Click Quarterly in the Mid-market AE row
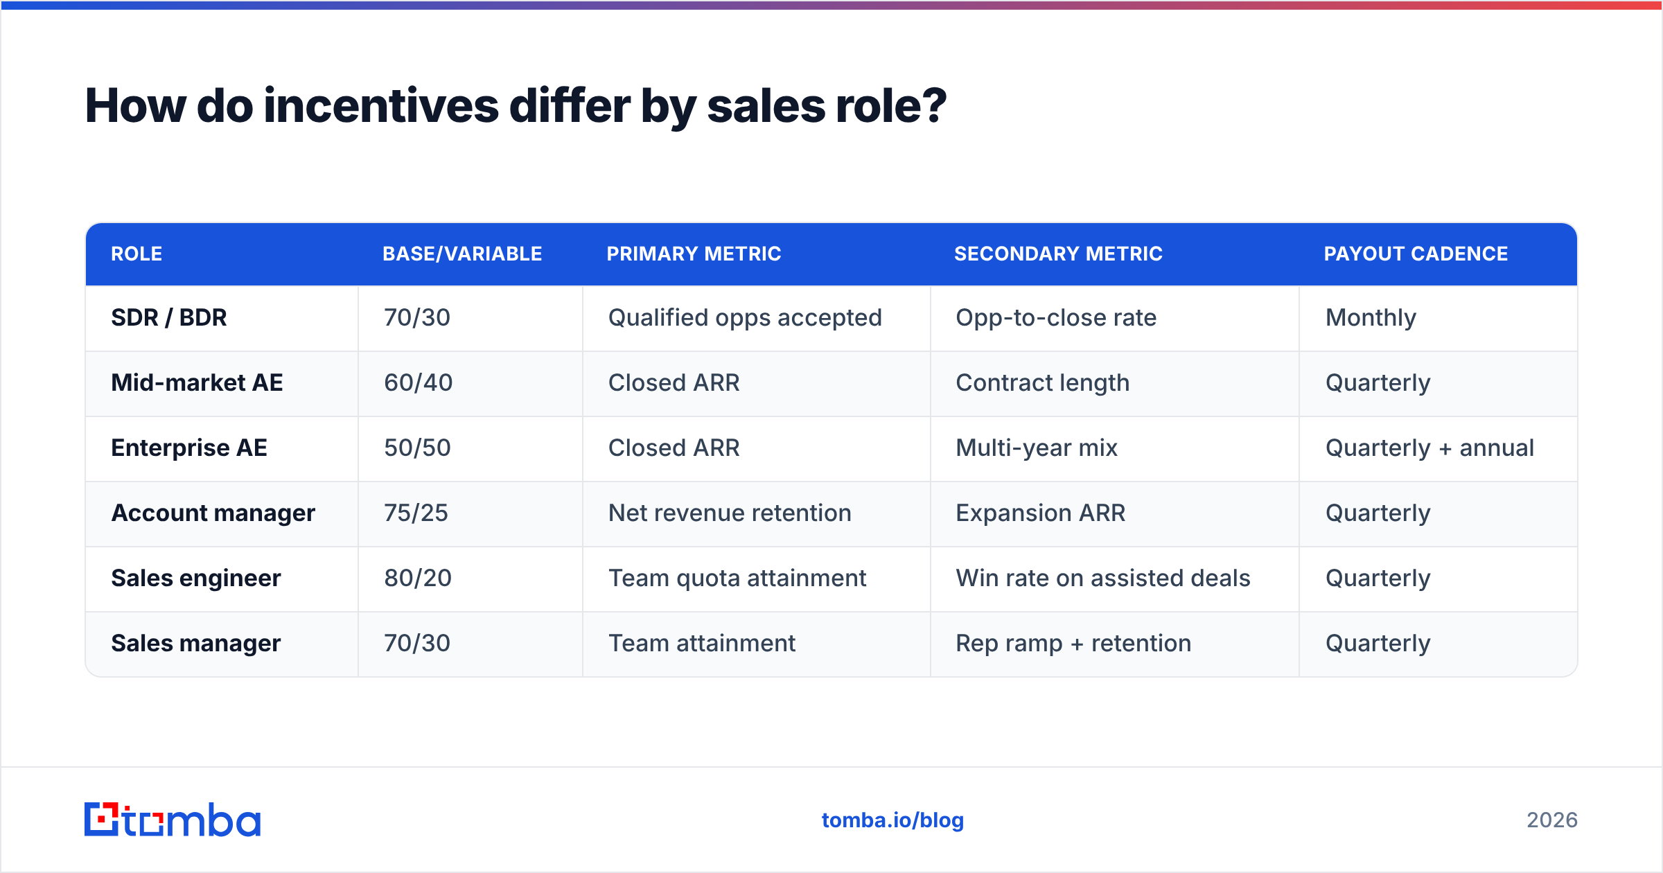 coord(1378,382)
